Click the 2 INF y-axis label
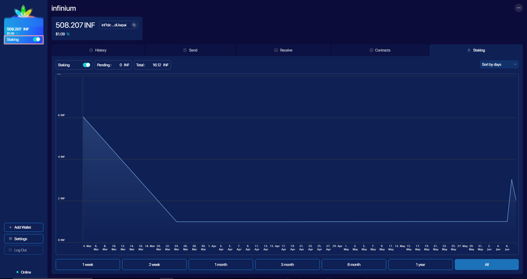The width and height of the screenshot is (527, 279). point(61,199)
